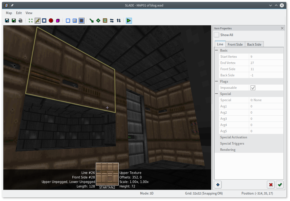
Task: Collapse the Flags property group
Action: coord(216,81)
